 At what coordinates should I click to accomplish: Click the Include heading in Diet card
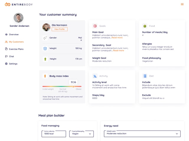pos(146,82)
